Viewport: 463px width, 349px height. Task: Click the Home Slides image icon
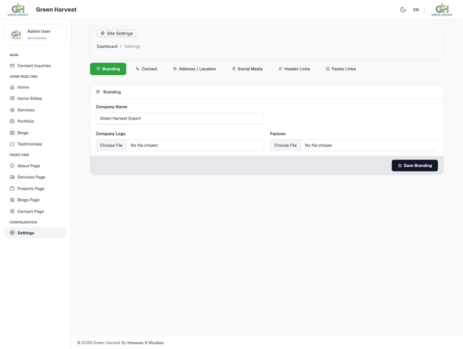(x=12, y=98)
